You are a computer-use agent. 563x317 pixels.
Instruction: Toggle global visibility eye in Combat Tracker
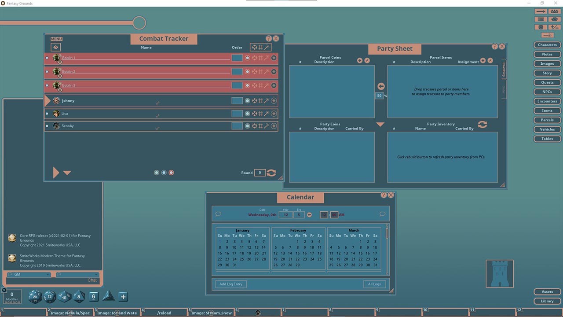click(x=56, y=47)
